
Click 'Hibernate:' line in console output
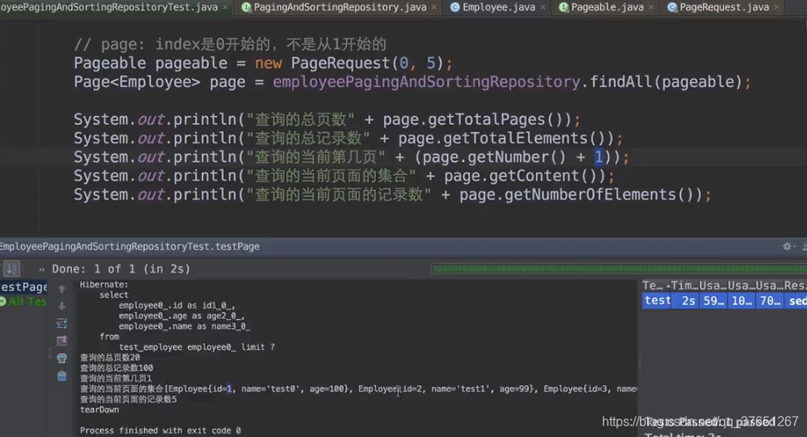coord(104,285)
